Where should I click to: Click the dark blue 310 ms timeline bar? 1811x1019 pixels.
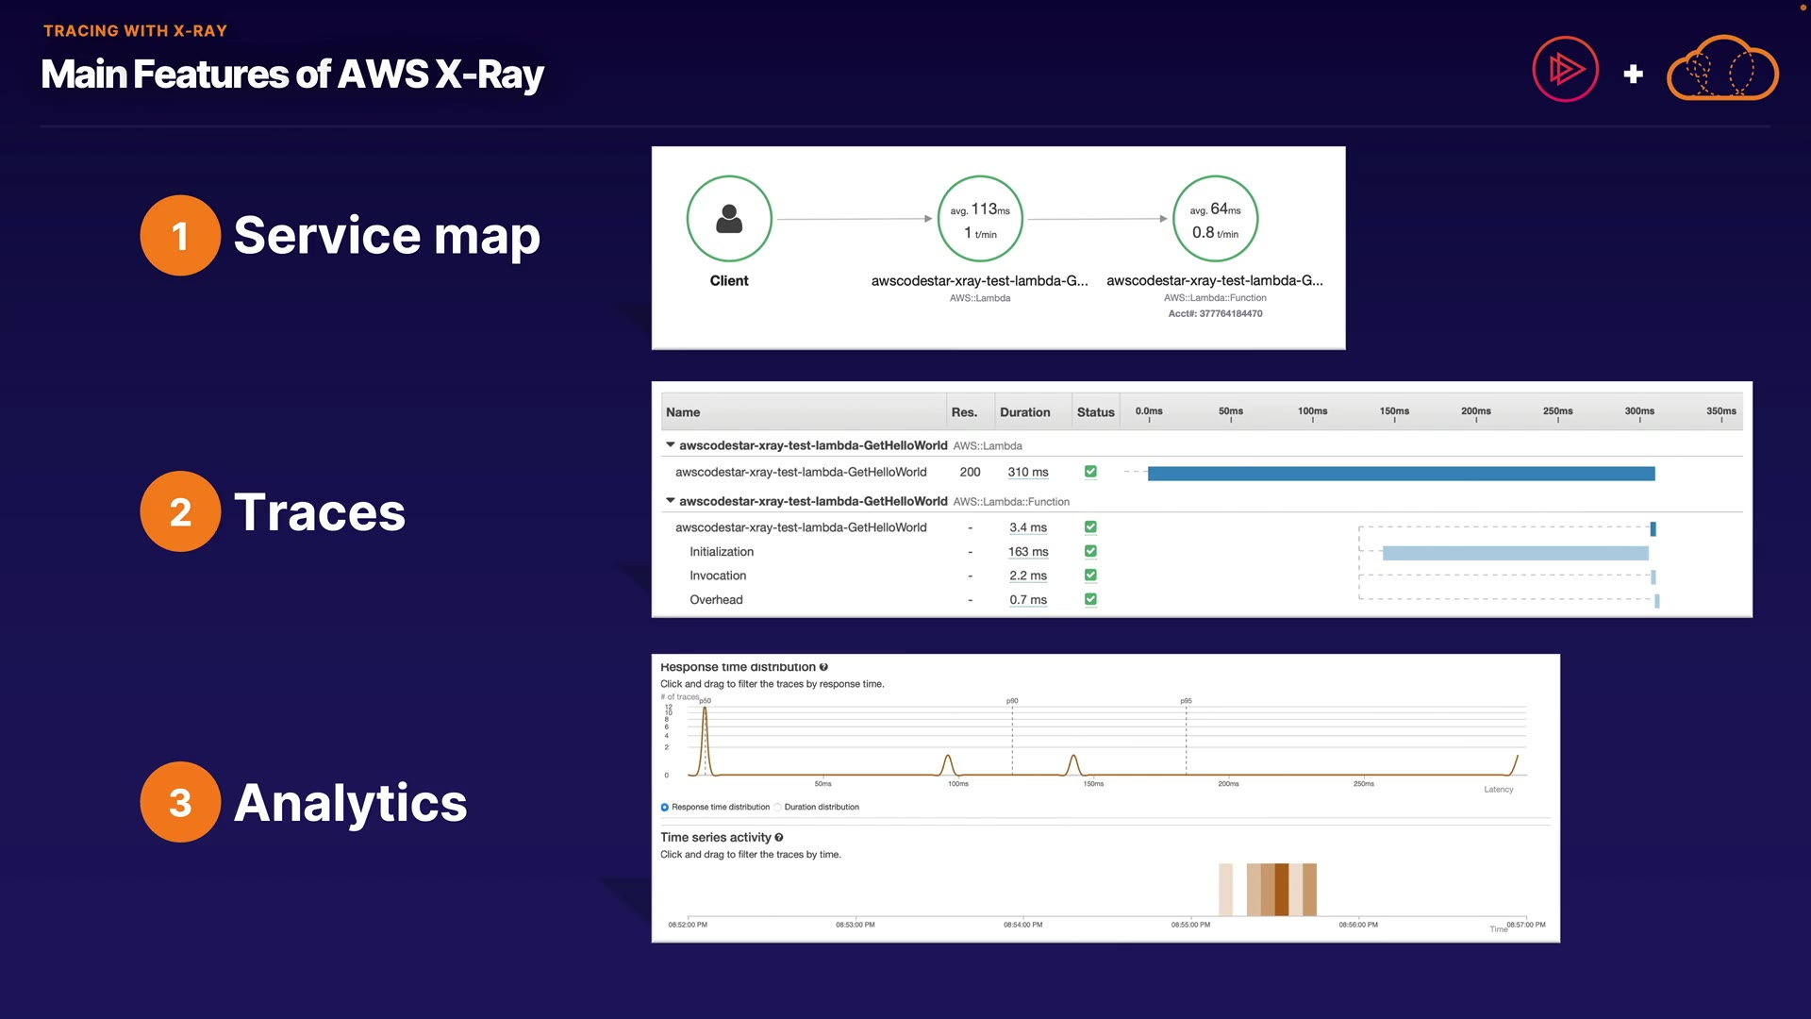(x=1401, y=474)
